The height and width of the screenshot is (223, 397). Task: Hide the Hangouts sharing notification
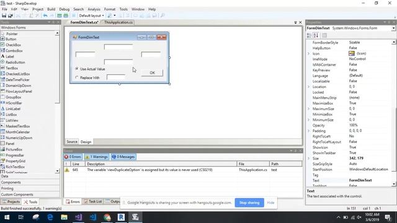pos(270,203)
